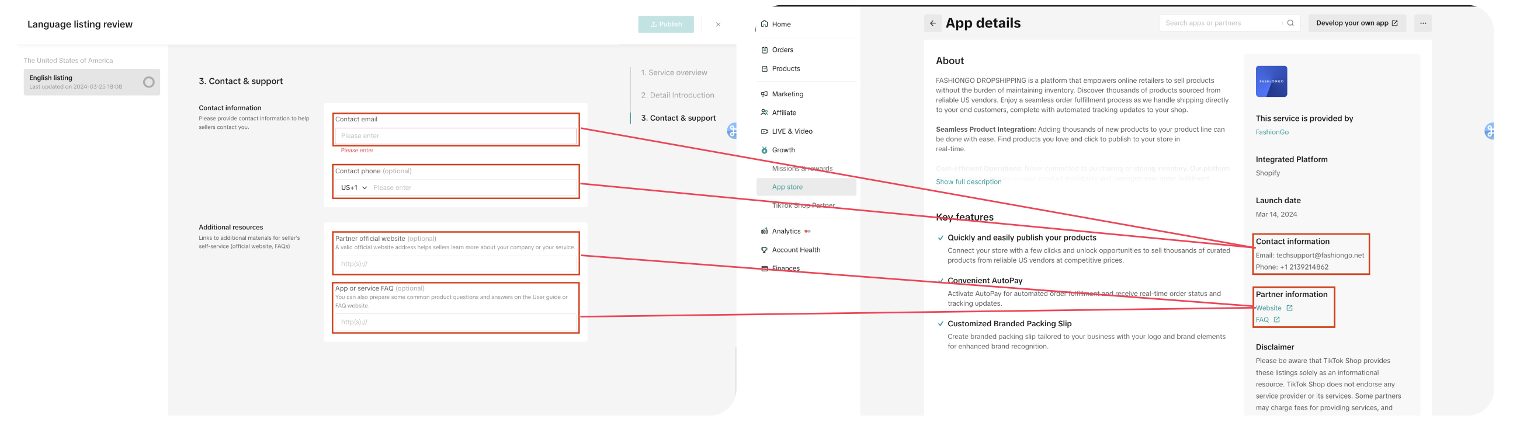Click the Account Health icon
Viewport: 1520px width, 433px height.
tap(764, 250)
